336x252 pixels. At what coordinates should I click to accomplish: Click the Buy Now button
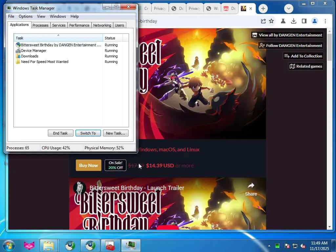point(89,165)
